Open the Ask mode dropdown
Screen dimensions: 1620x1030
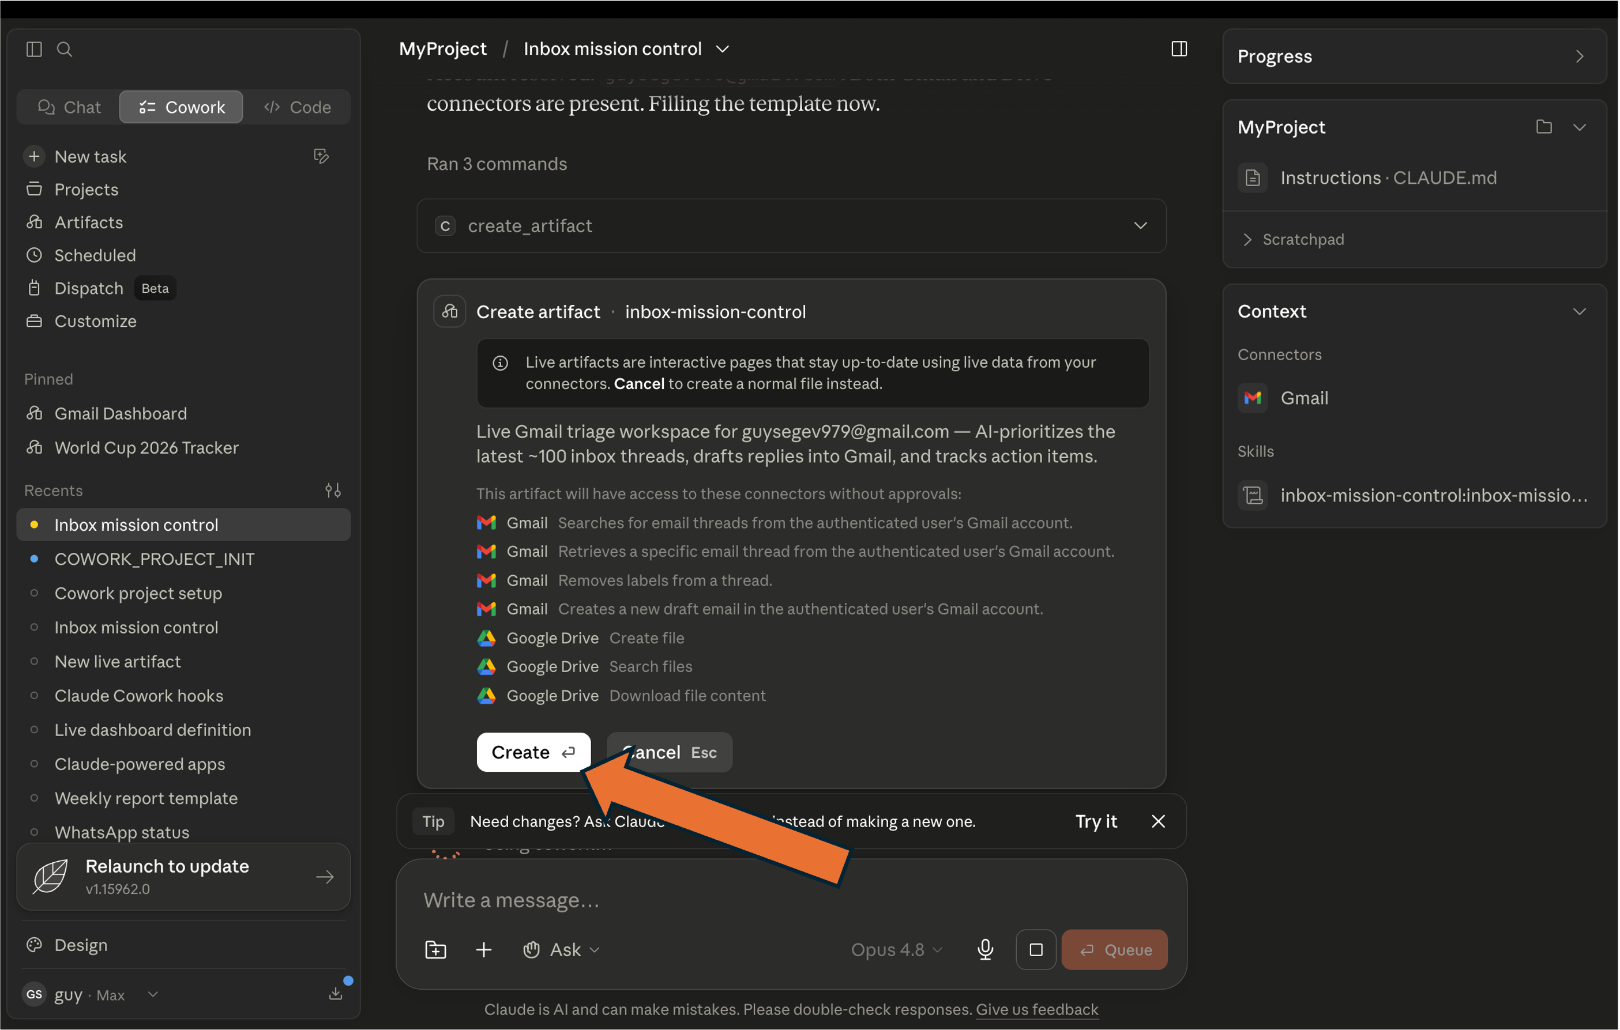click(x=561, y=949)
